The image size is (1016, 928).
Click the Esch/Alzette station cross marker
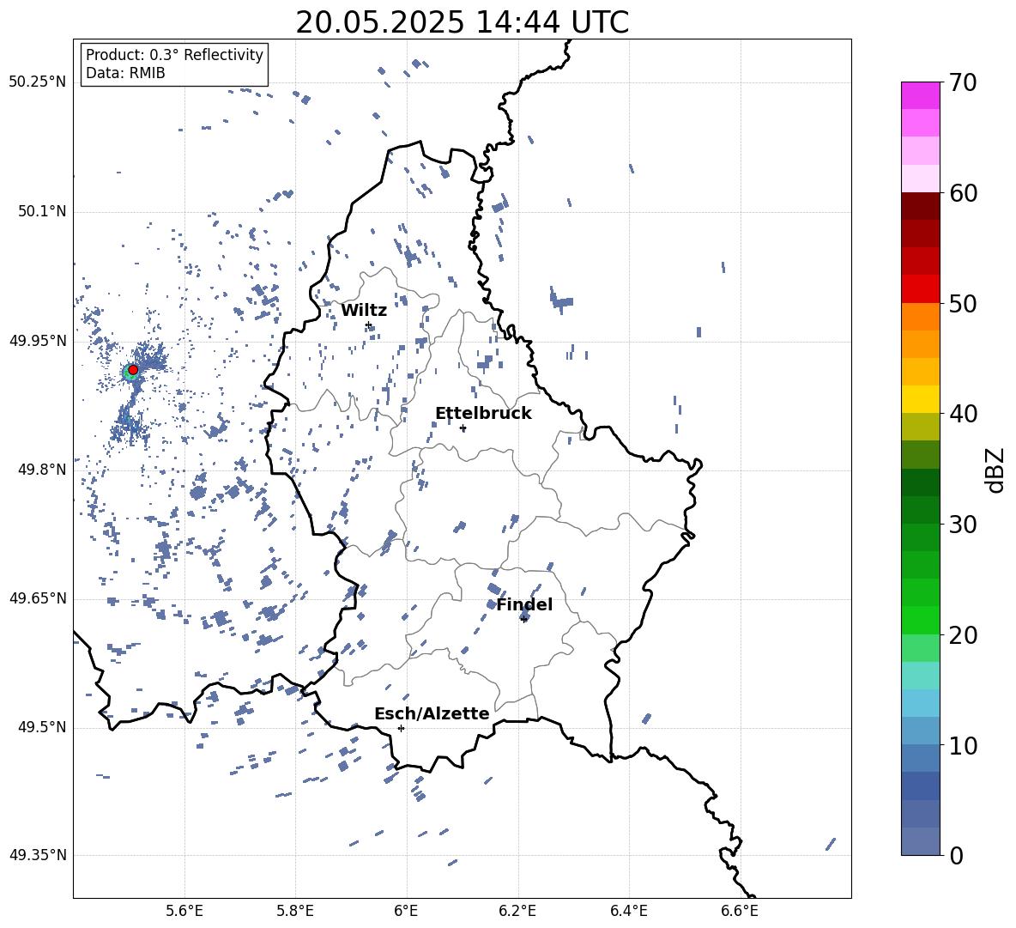401,728
